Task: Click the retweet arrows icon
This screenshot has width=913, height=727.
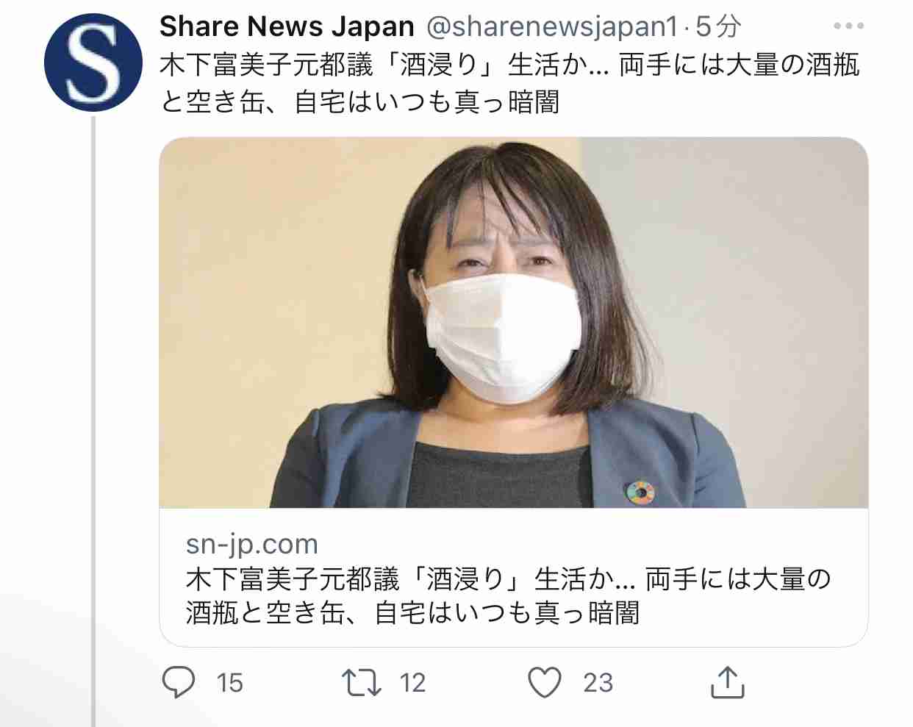Action: click(362, 682)
